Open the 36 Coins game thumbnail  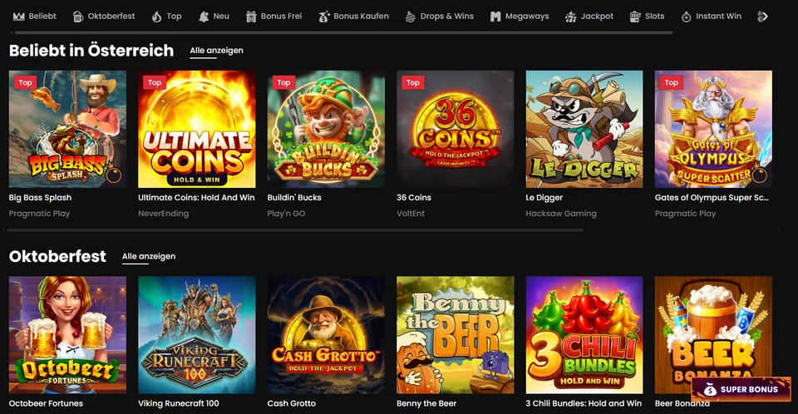tap(456, 130)
